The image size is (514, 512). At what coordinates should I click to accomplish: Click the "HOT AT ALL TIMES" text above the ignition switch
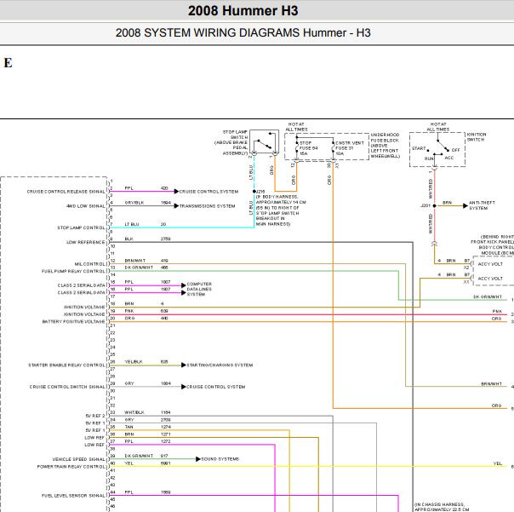(438, 127)
